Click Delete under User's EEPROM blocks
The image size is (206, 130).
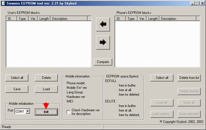(46, 78)
